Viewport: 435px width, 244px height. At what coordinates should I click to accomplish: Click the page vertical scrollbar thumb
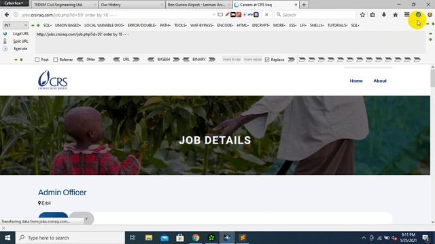[432, 79]
